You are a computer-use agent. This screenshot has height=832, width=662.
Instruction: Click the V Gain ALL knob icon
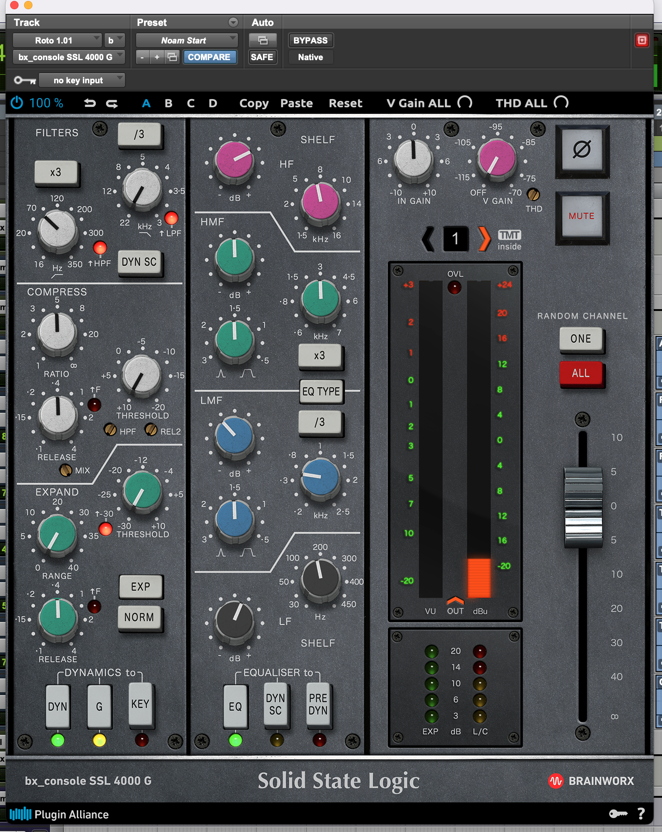465,102
